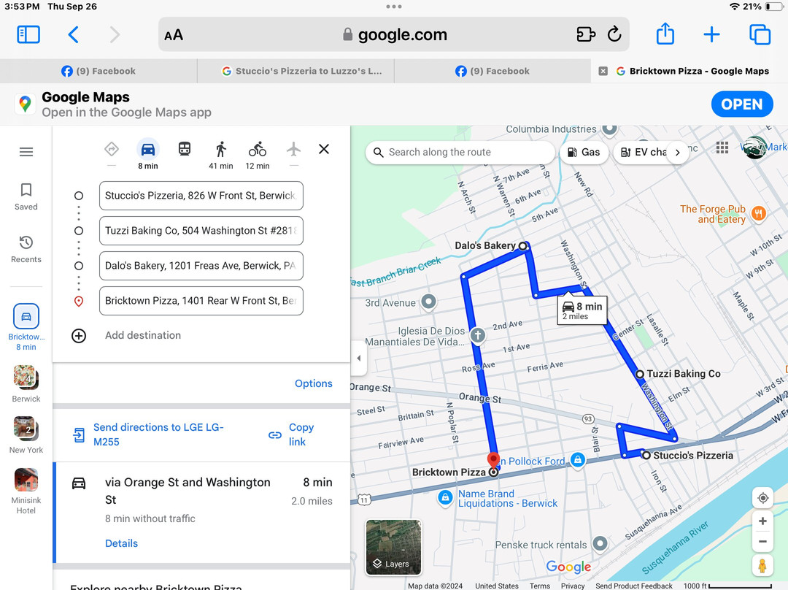Show more search filter chips arrow
This screenshot has width=788, height=590.
click(x=677, y=153)
